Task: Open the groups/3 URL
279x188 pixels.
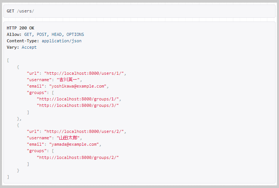Action: [78, 105]
